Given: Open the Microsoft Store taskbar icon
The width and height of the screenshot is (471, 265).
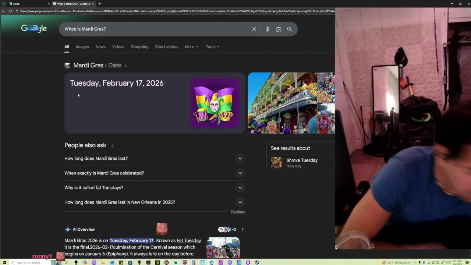Looking at the screenshot, I should point(130,262).
